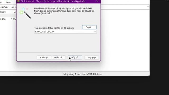
Task: Click the Duyệt... browse button
Action: 89,27
